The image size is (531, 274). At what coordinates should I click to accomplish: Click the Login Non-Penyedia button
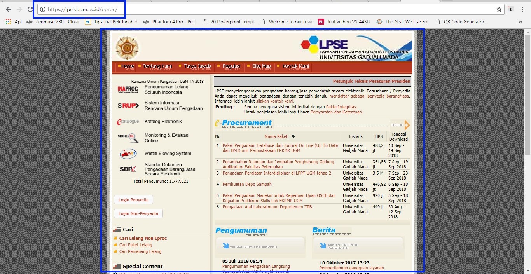tap(138, 213)
